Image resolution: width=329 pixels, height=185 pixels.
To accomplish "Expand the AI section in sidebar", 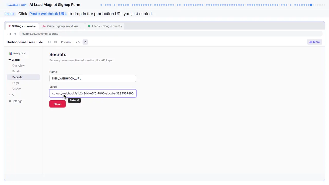I will point(12,95).
